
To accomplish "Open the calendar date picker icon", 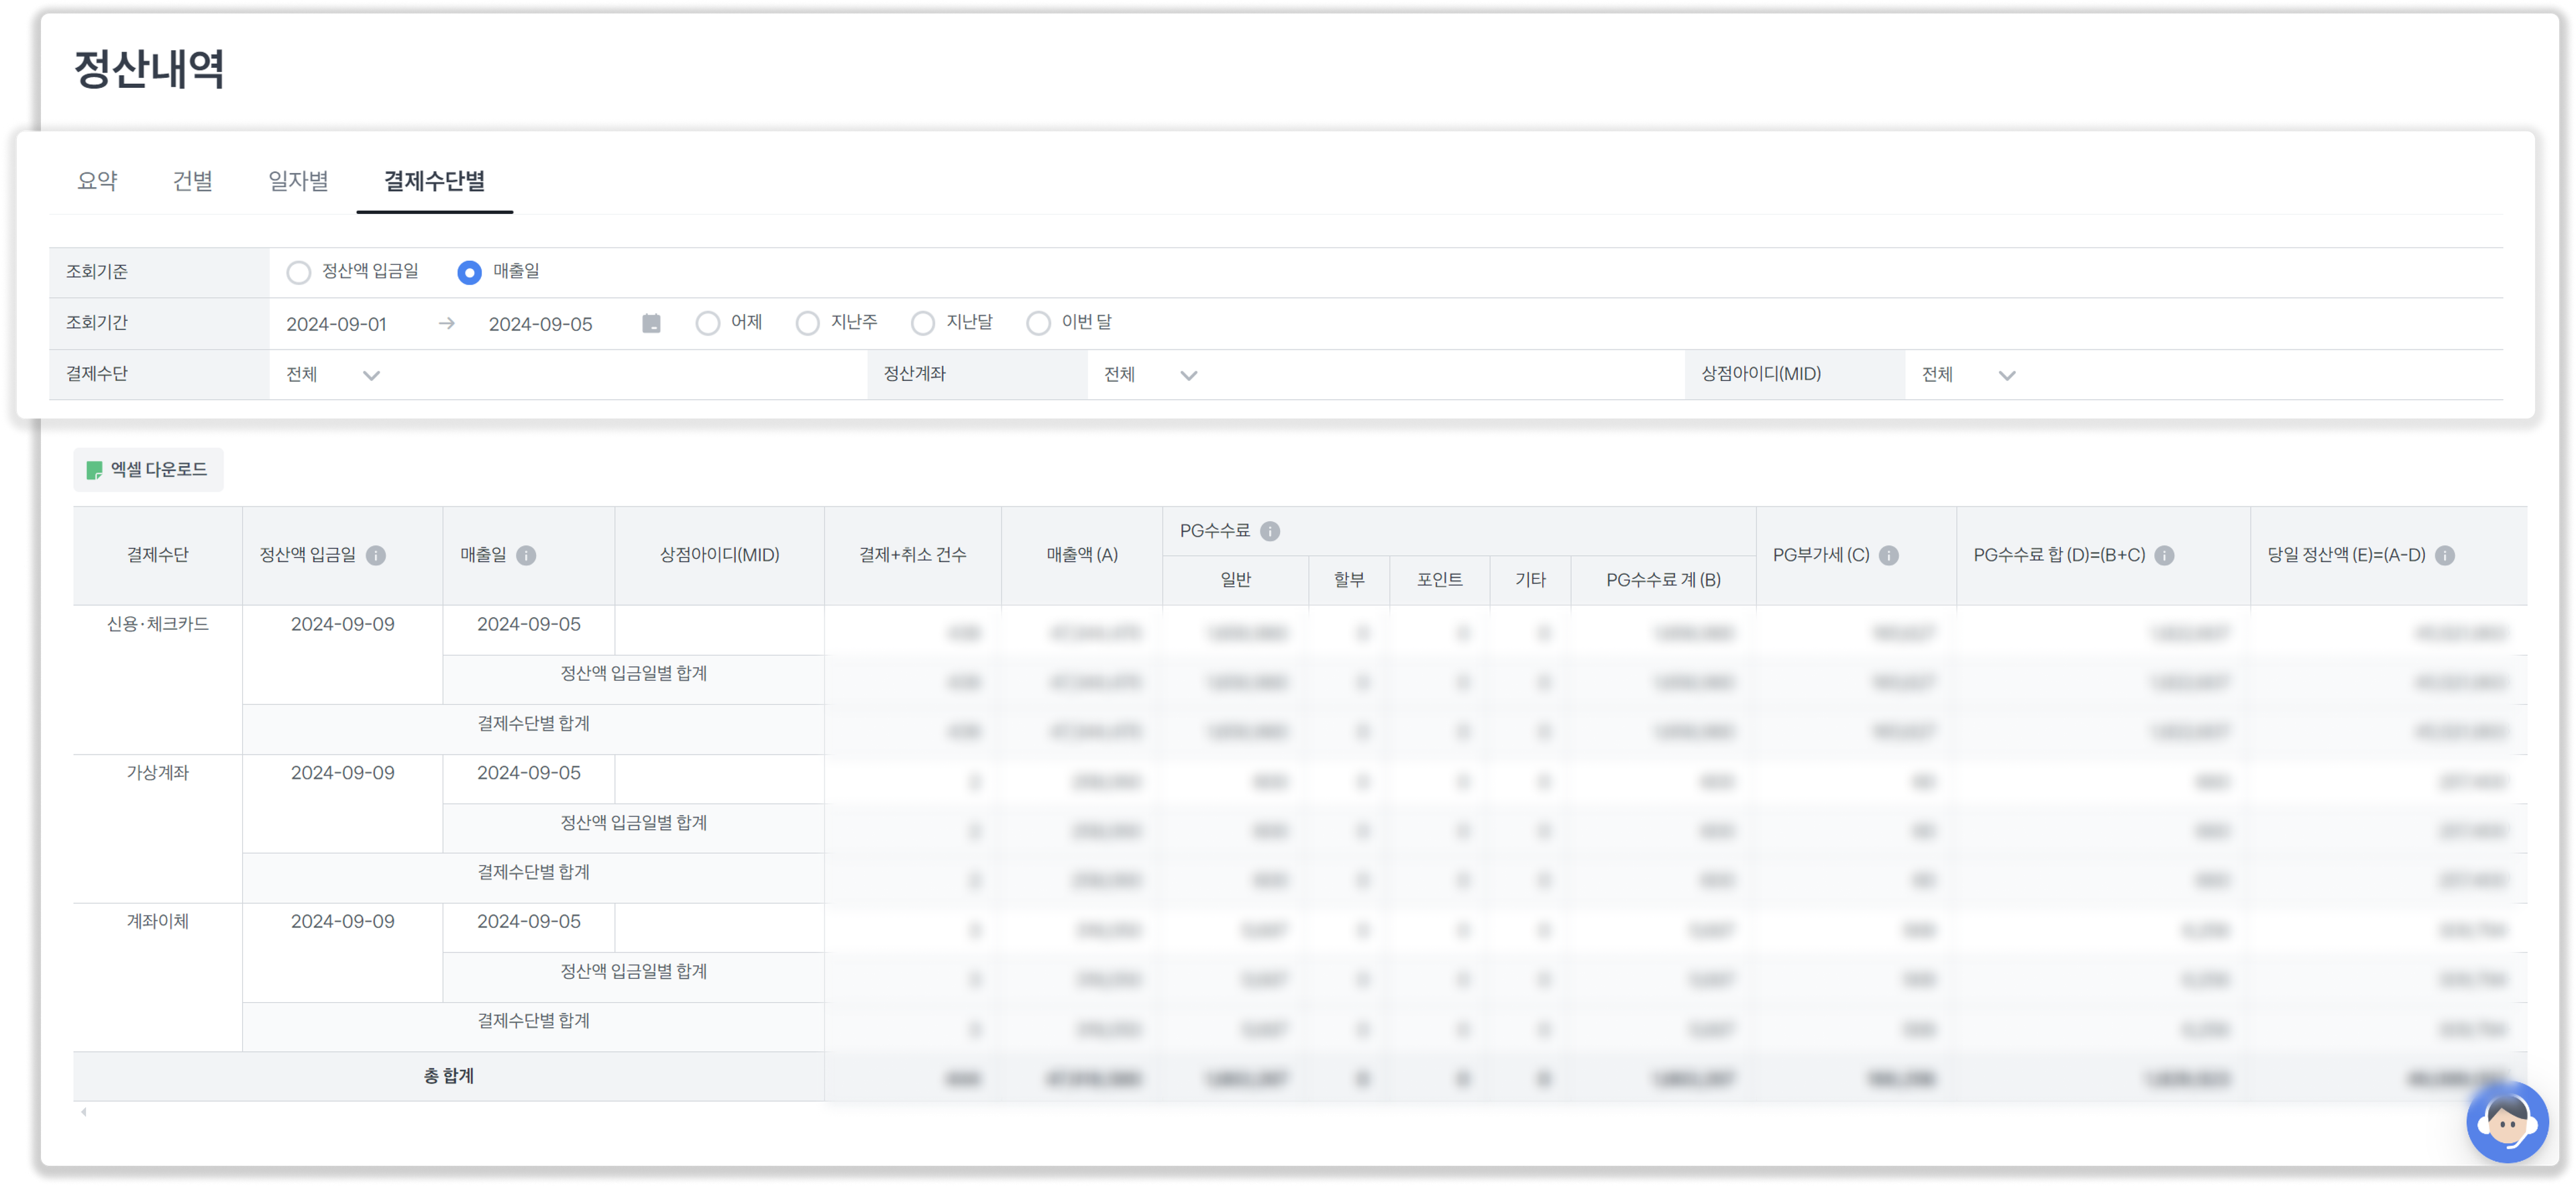I will [651, 323].
